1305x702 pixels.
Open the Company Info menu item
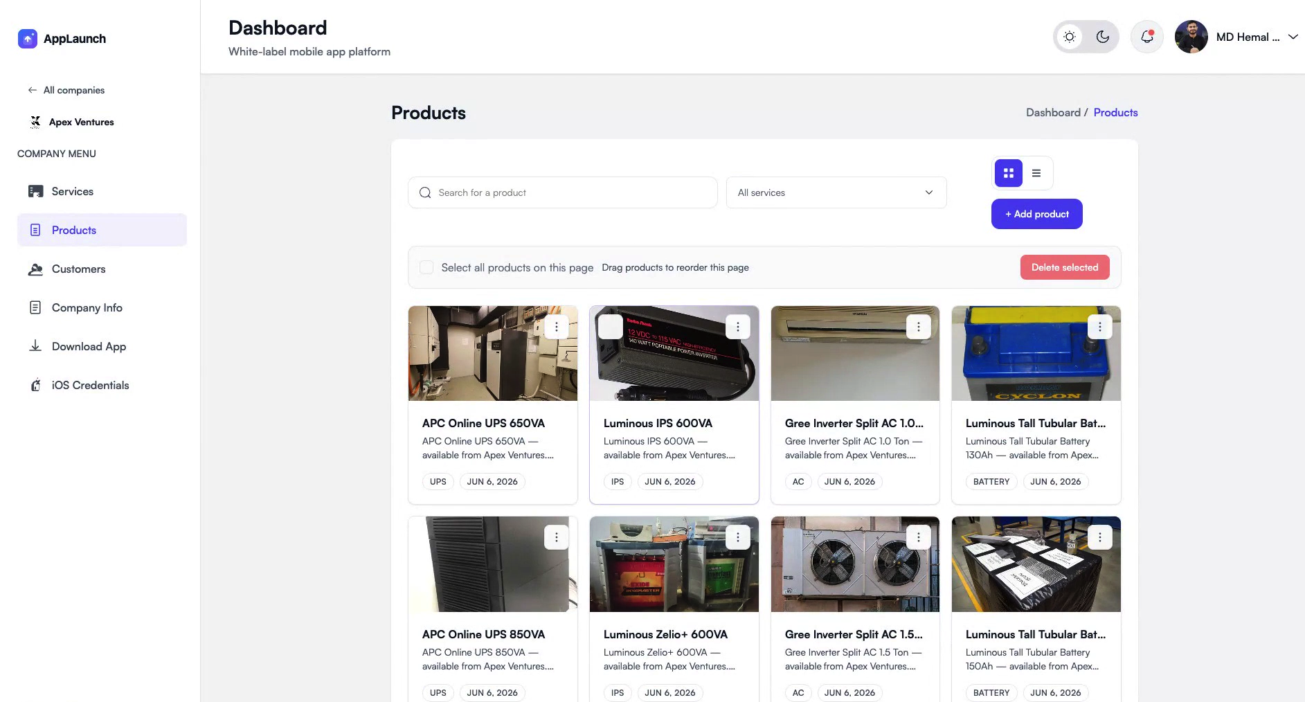102,307
